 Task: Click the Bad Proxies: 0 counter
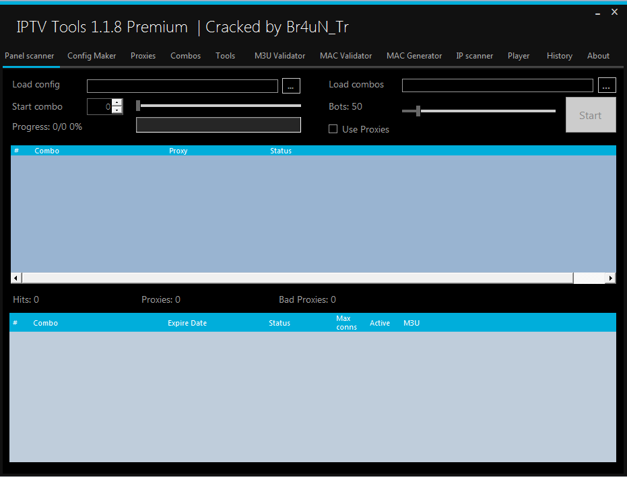tap(307, 299)
